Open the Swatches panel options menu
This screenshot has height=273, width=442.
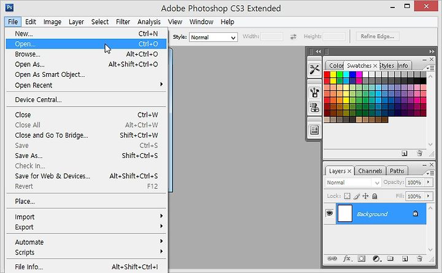pos(430,68)
